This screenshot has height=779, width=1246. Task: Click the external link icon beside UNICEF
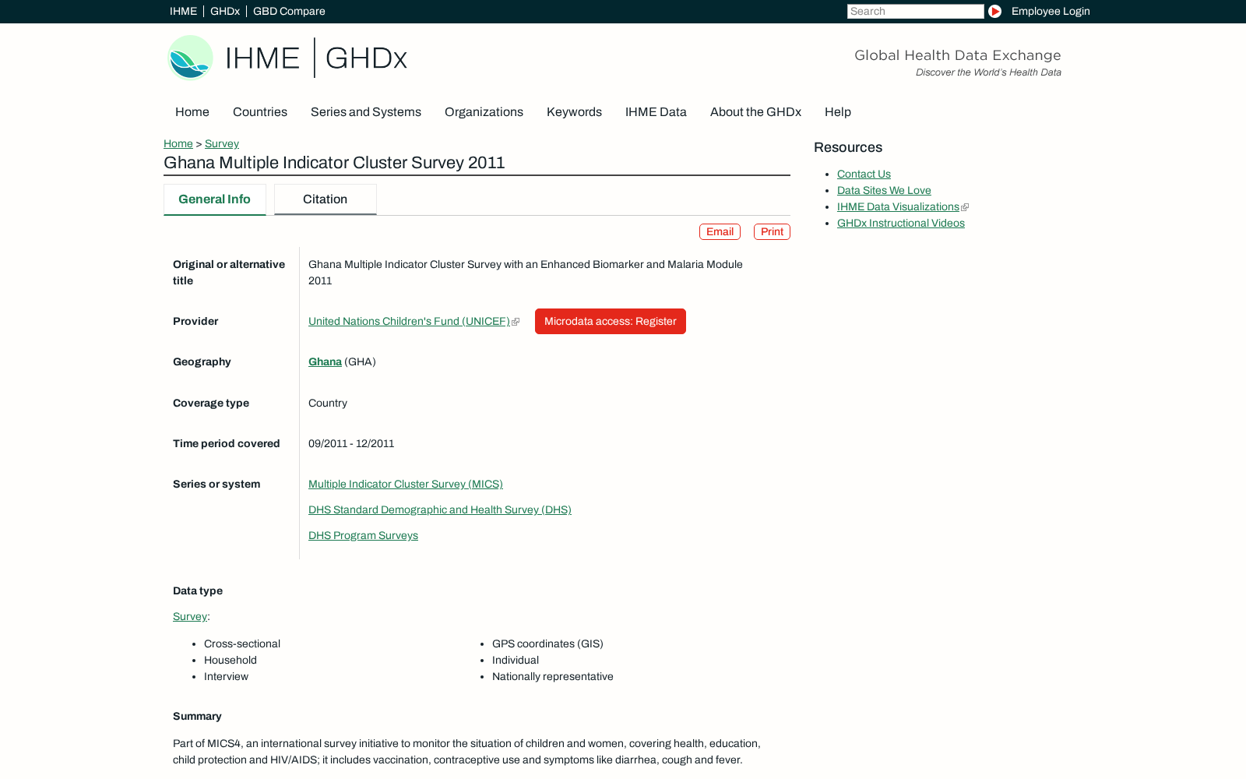516,322
